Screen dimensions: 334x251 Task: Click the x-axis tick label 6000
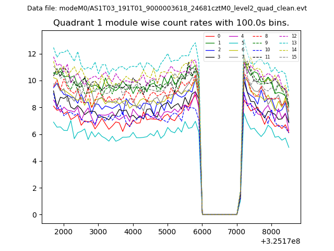pyautogui.click(x=202, y=232)
